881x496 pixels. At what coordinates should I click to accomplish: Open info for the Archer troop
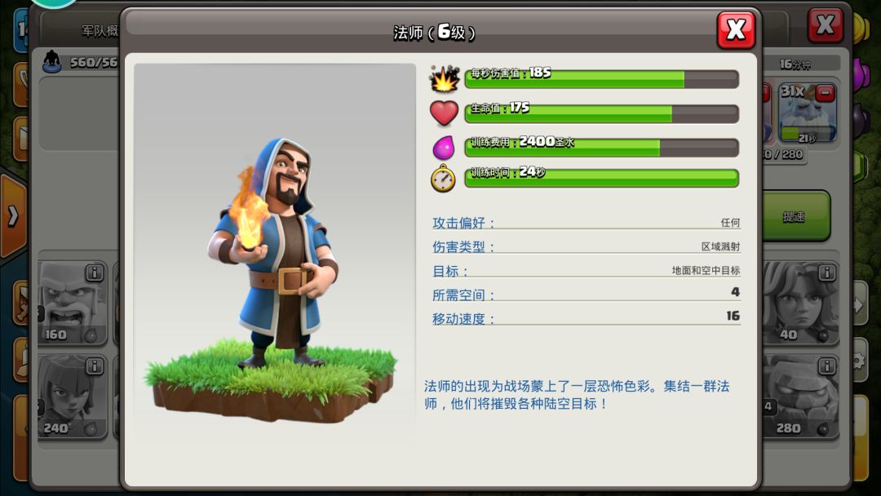95,366
